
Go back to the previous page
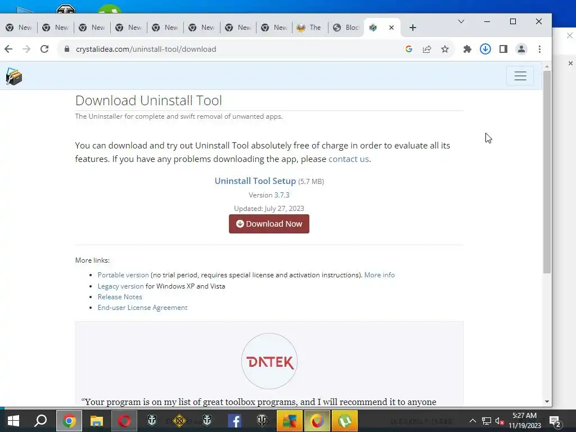(8, 49)
